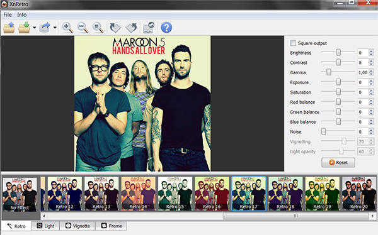Open help with the question mark icon
The height and width of the screenshot is (235, 378).
pyautogui.click(x=166, y=28)
